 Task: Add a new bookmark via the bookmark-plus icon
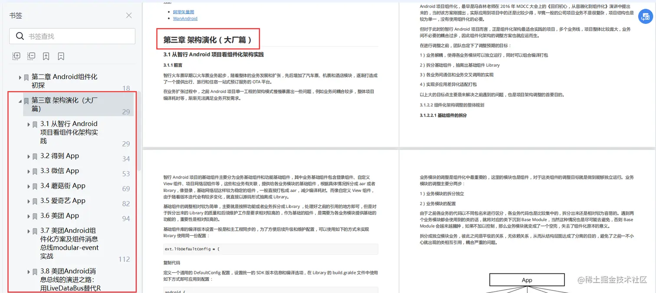coord(46,56)
